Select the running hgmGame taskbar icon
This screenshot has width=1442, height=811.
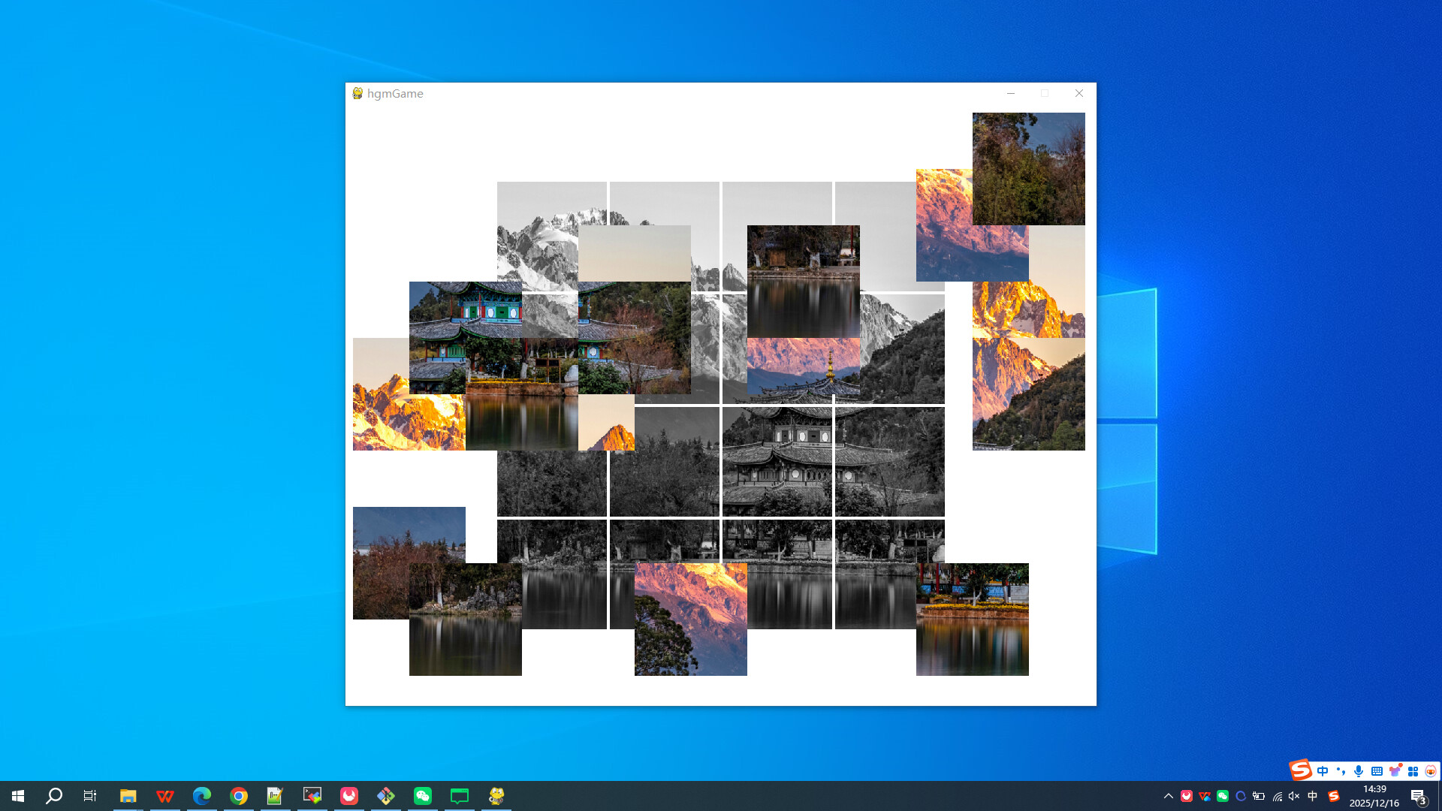(x=496, y=795)
